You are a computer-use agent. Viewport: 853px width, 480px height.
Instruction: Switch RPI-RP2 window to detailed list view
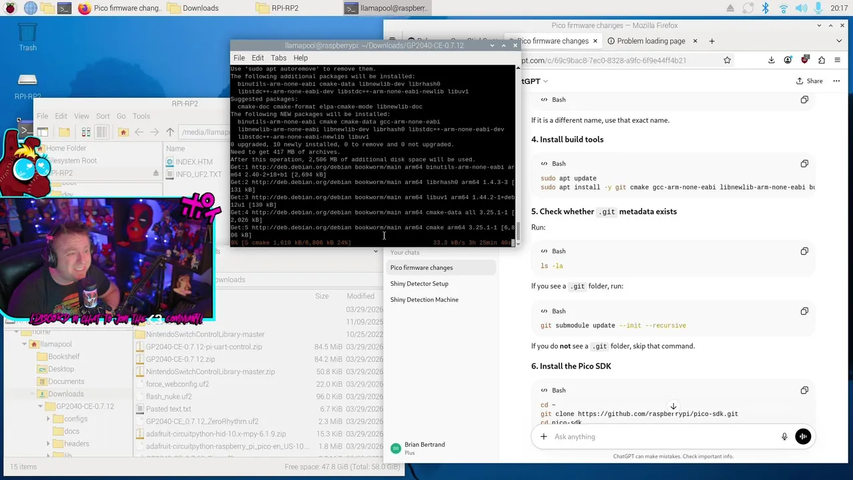coord(102,132)
